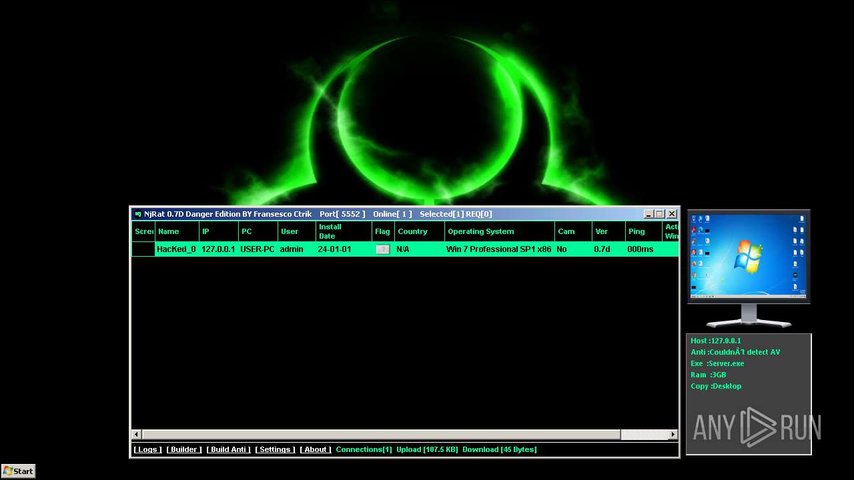Click the admin user cell
The width and height of the screenshot is (854, 480).
292,249
